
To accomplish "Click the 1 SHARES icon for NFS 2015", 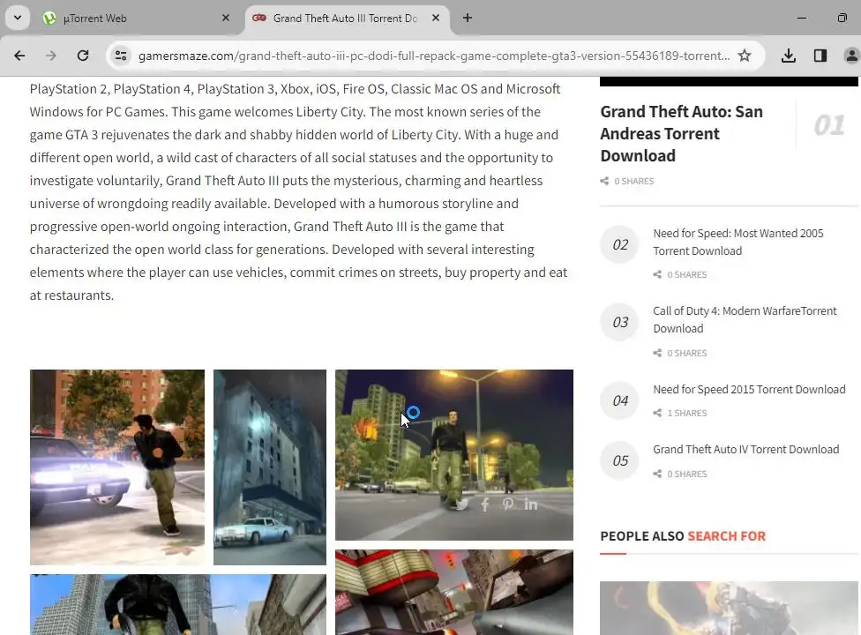I will click(657, 413).
